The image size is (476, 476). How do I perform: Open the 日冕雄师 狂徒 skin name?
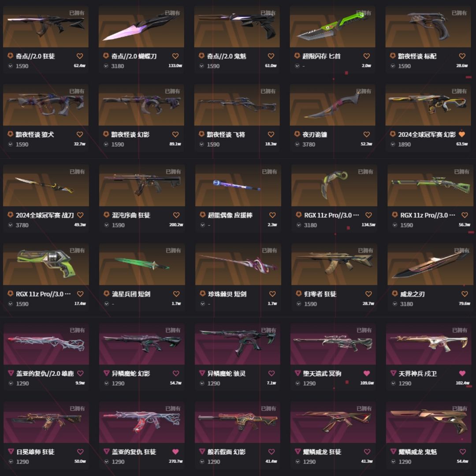35,452
